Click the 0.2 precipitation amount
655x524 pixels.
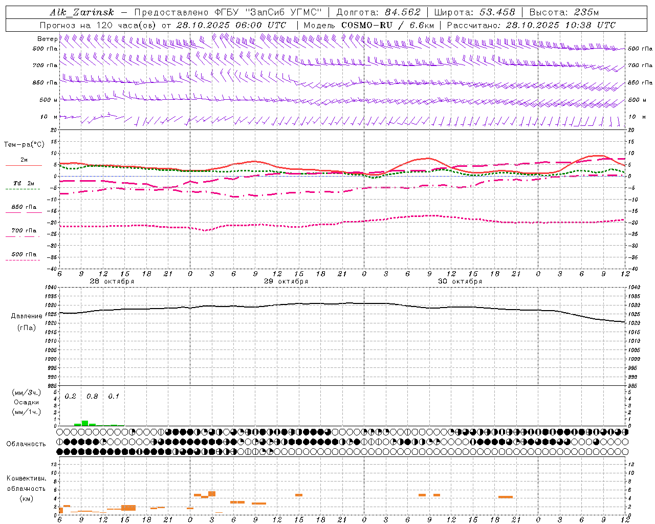pyautogui.click(x=71, y=397)
